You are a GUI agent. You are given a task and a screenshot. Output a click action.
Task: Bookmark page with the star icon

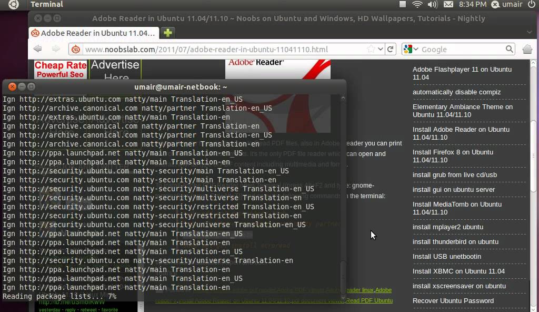(x=371, y=49)
